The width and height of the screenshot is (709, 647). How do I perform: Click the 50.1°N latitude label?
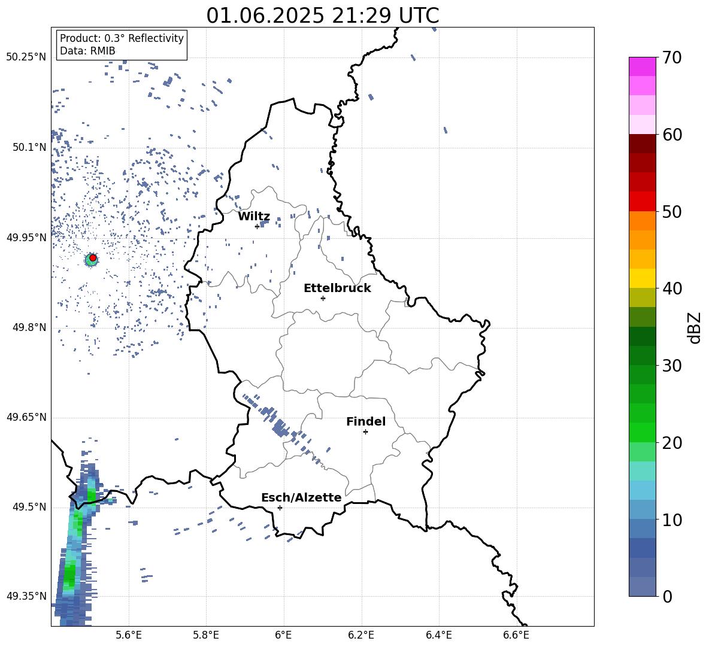pos(29,147)
